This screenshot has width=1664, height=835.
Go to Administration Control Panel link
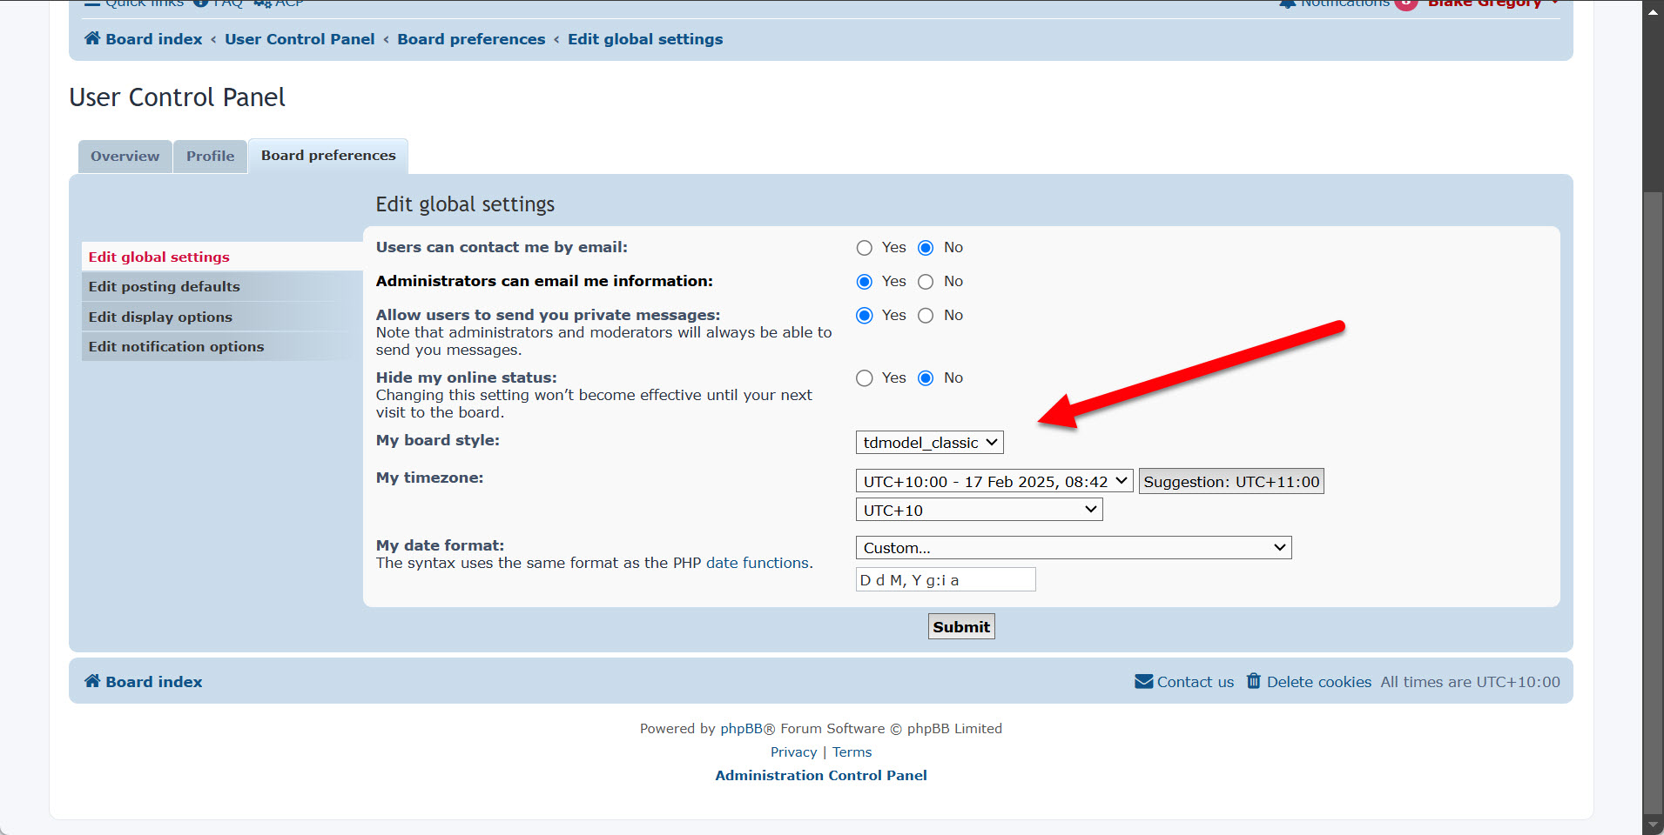pos(821,775)
